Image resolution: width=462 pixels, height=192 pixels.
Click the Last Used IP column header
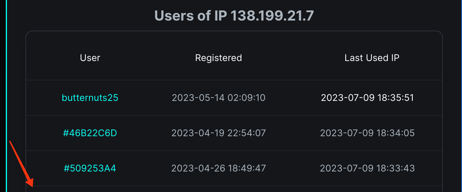372,58
